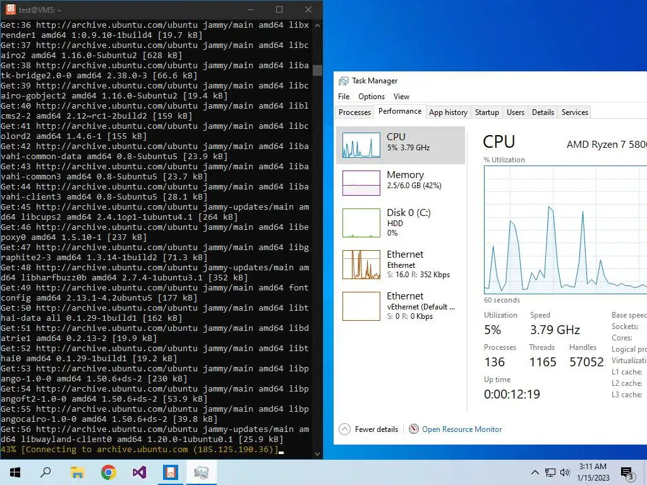Click the '60 seconds' graph axis label
This screenshot has height=485, width=647.
click(x=502, y=300)
